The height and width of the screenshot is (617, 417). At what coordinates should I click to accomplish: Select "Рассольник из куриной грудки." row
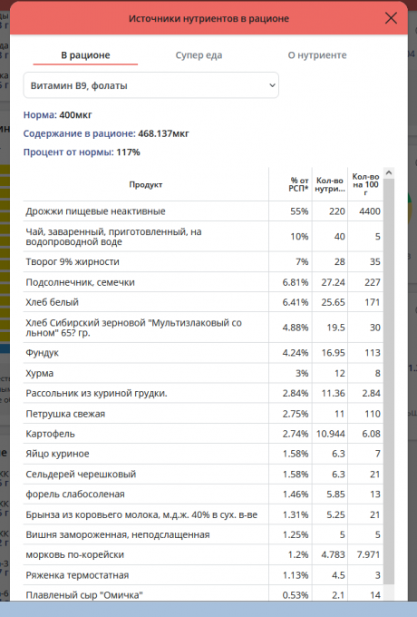tap(203, 393)
